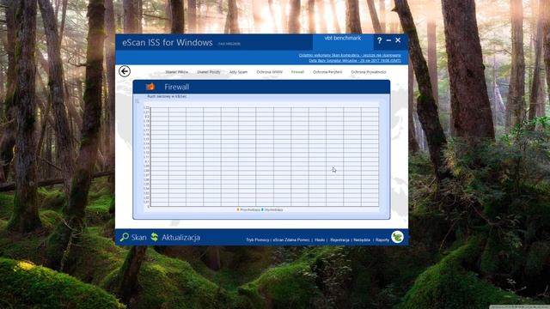The height and width of the screenshot is (309, 550).
Task: Click the Skan magnifier icon
Action: 124,237
